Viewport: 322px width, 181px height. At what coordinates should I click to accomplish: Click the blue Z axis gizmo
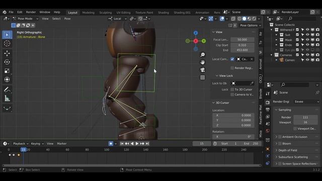[196, 33]
